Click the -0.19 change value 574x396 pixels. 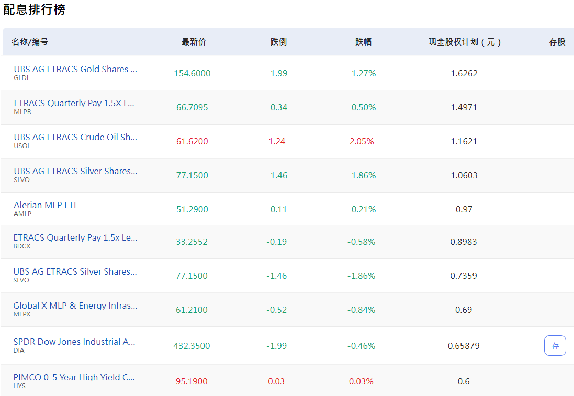277,242
